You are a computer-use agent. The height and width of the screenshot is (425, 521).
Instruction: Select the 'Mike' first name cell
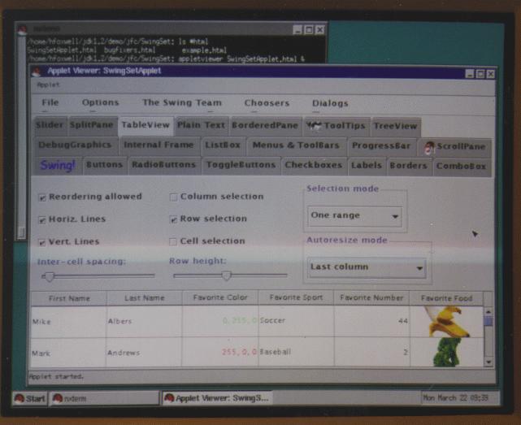pos(69,322)
